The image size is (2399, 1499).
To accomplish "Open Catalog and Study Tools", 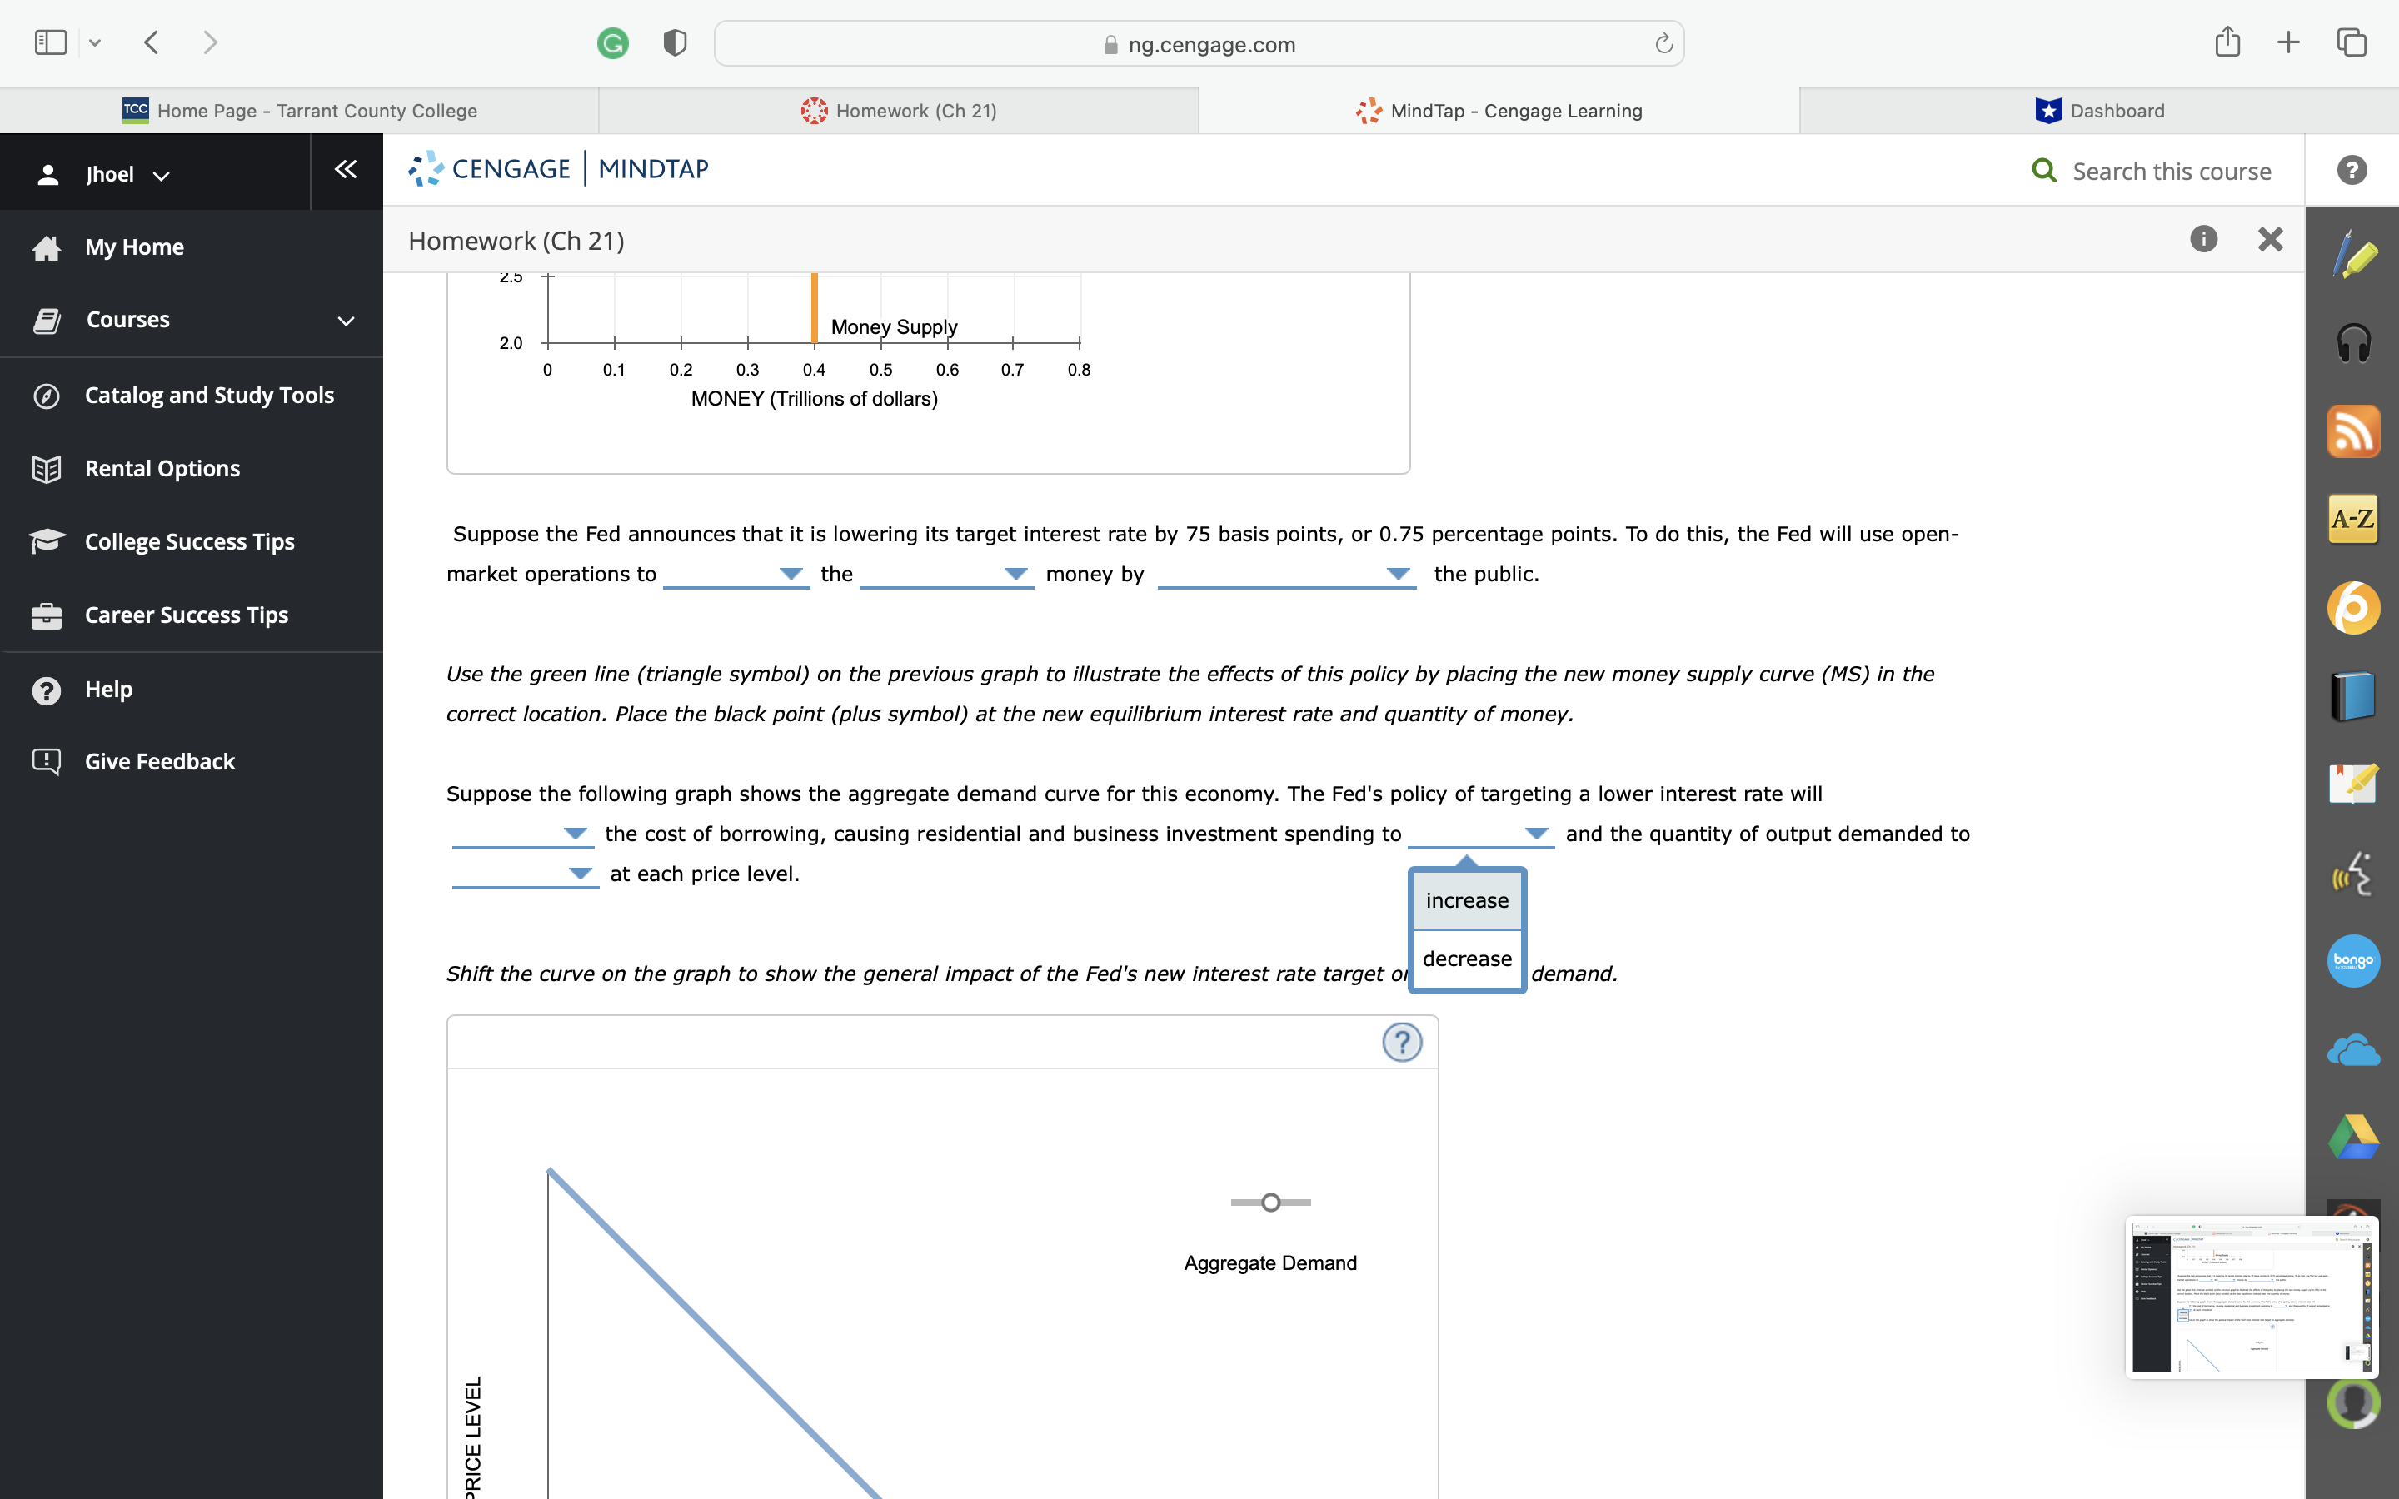I will (209, 395).
